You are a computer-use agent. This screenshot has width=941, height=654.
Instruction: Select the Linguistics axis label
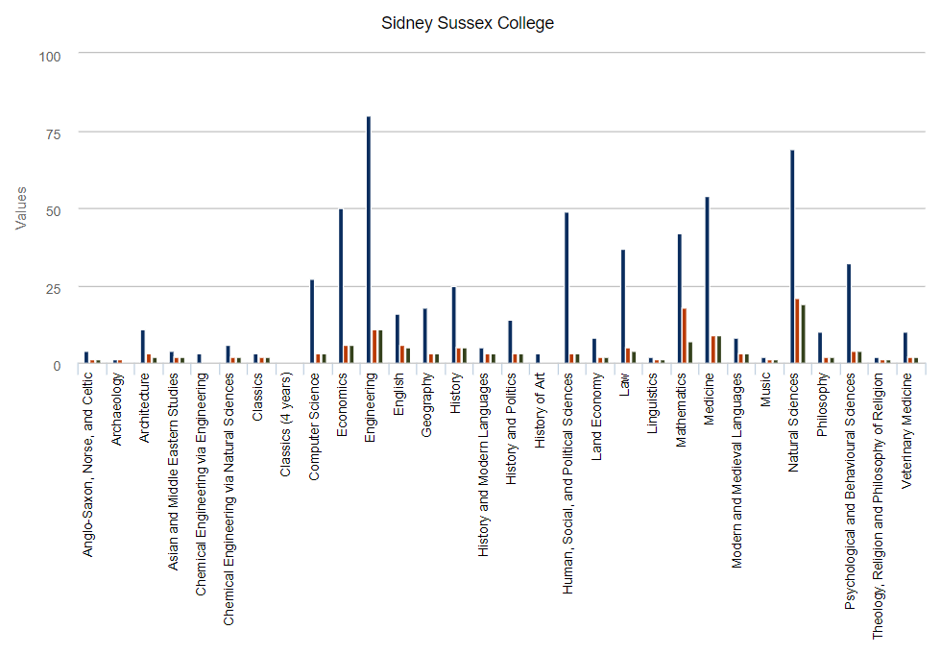click(652, 403)
